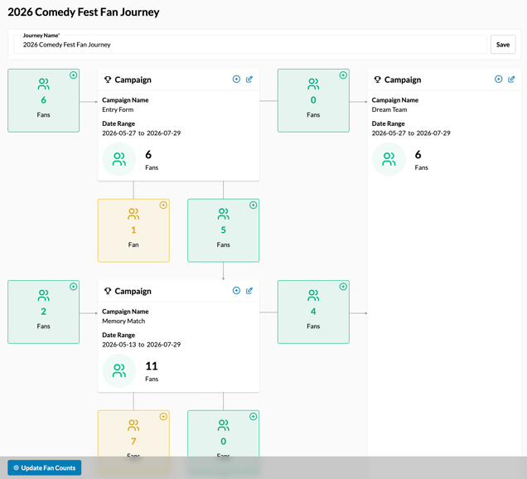
Task: Click plus icon on the yellow 1 Fan box
Action: coord(163,205)
